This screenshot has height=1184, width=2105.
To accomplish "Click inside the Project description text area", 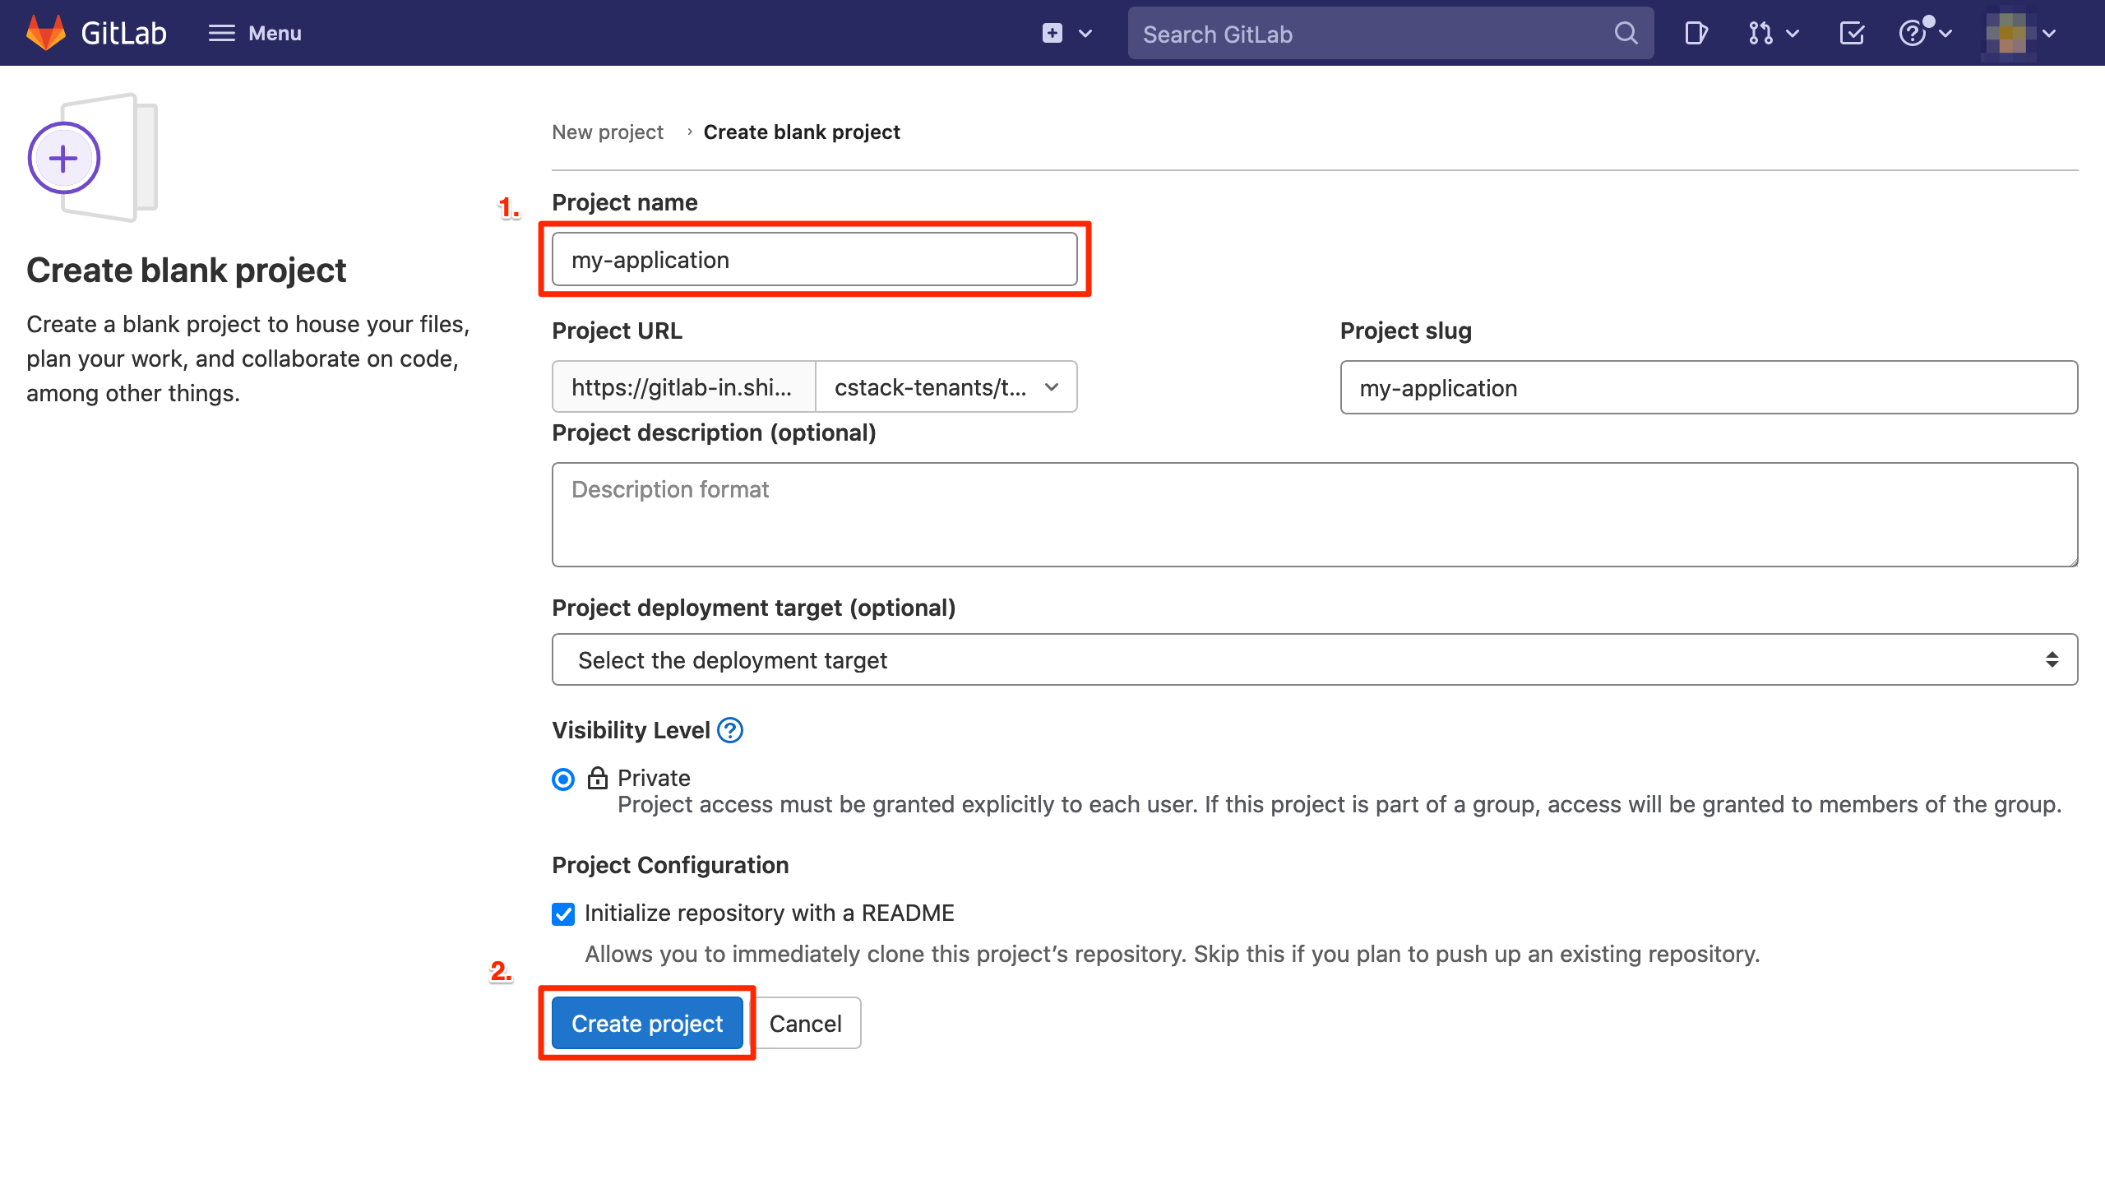I will click(1313, 514).
